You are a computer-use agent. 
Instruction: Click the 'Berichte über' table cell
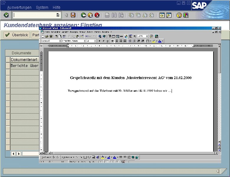pyautogui.click(x=25, y=65)
